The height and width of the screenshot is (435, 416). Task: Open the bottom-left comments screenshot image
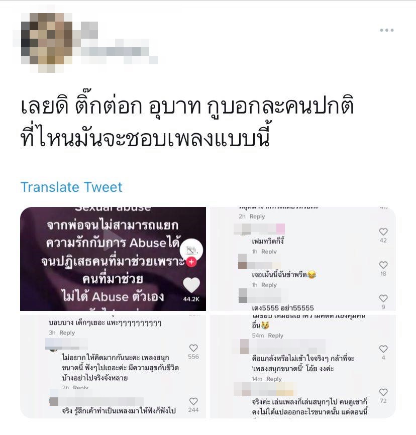[113, 367]
